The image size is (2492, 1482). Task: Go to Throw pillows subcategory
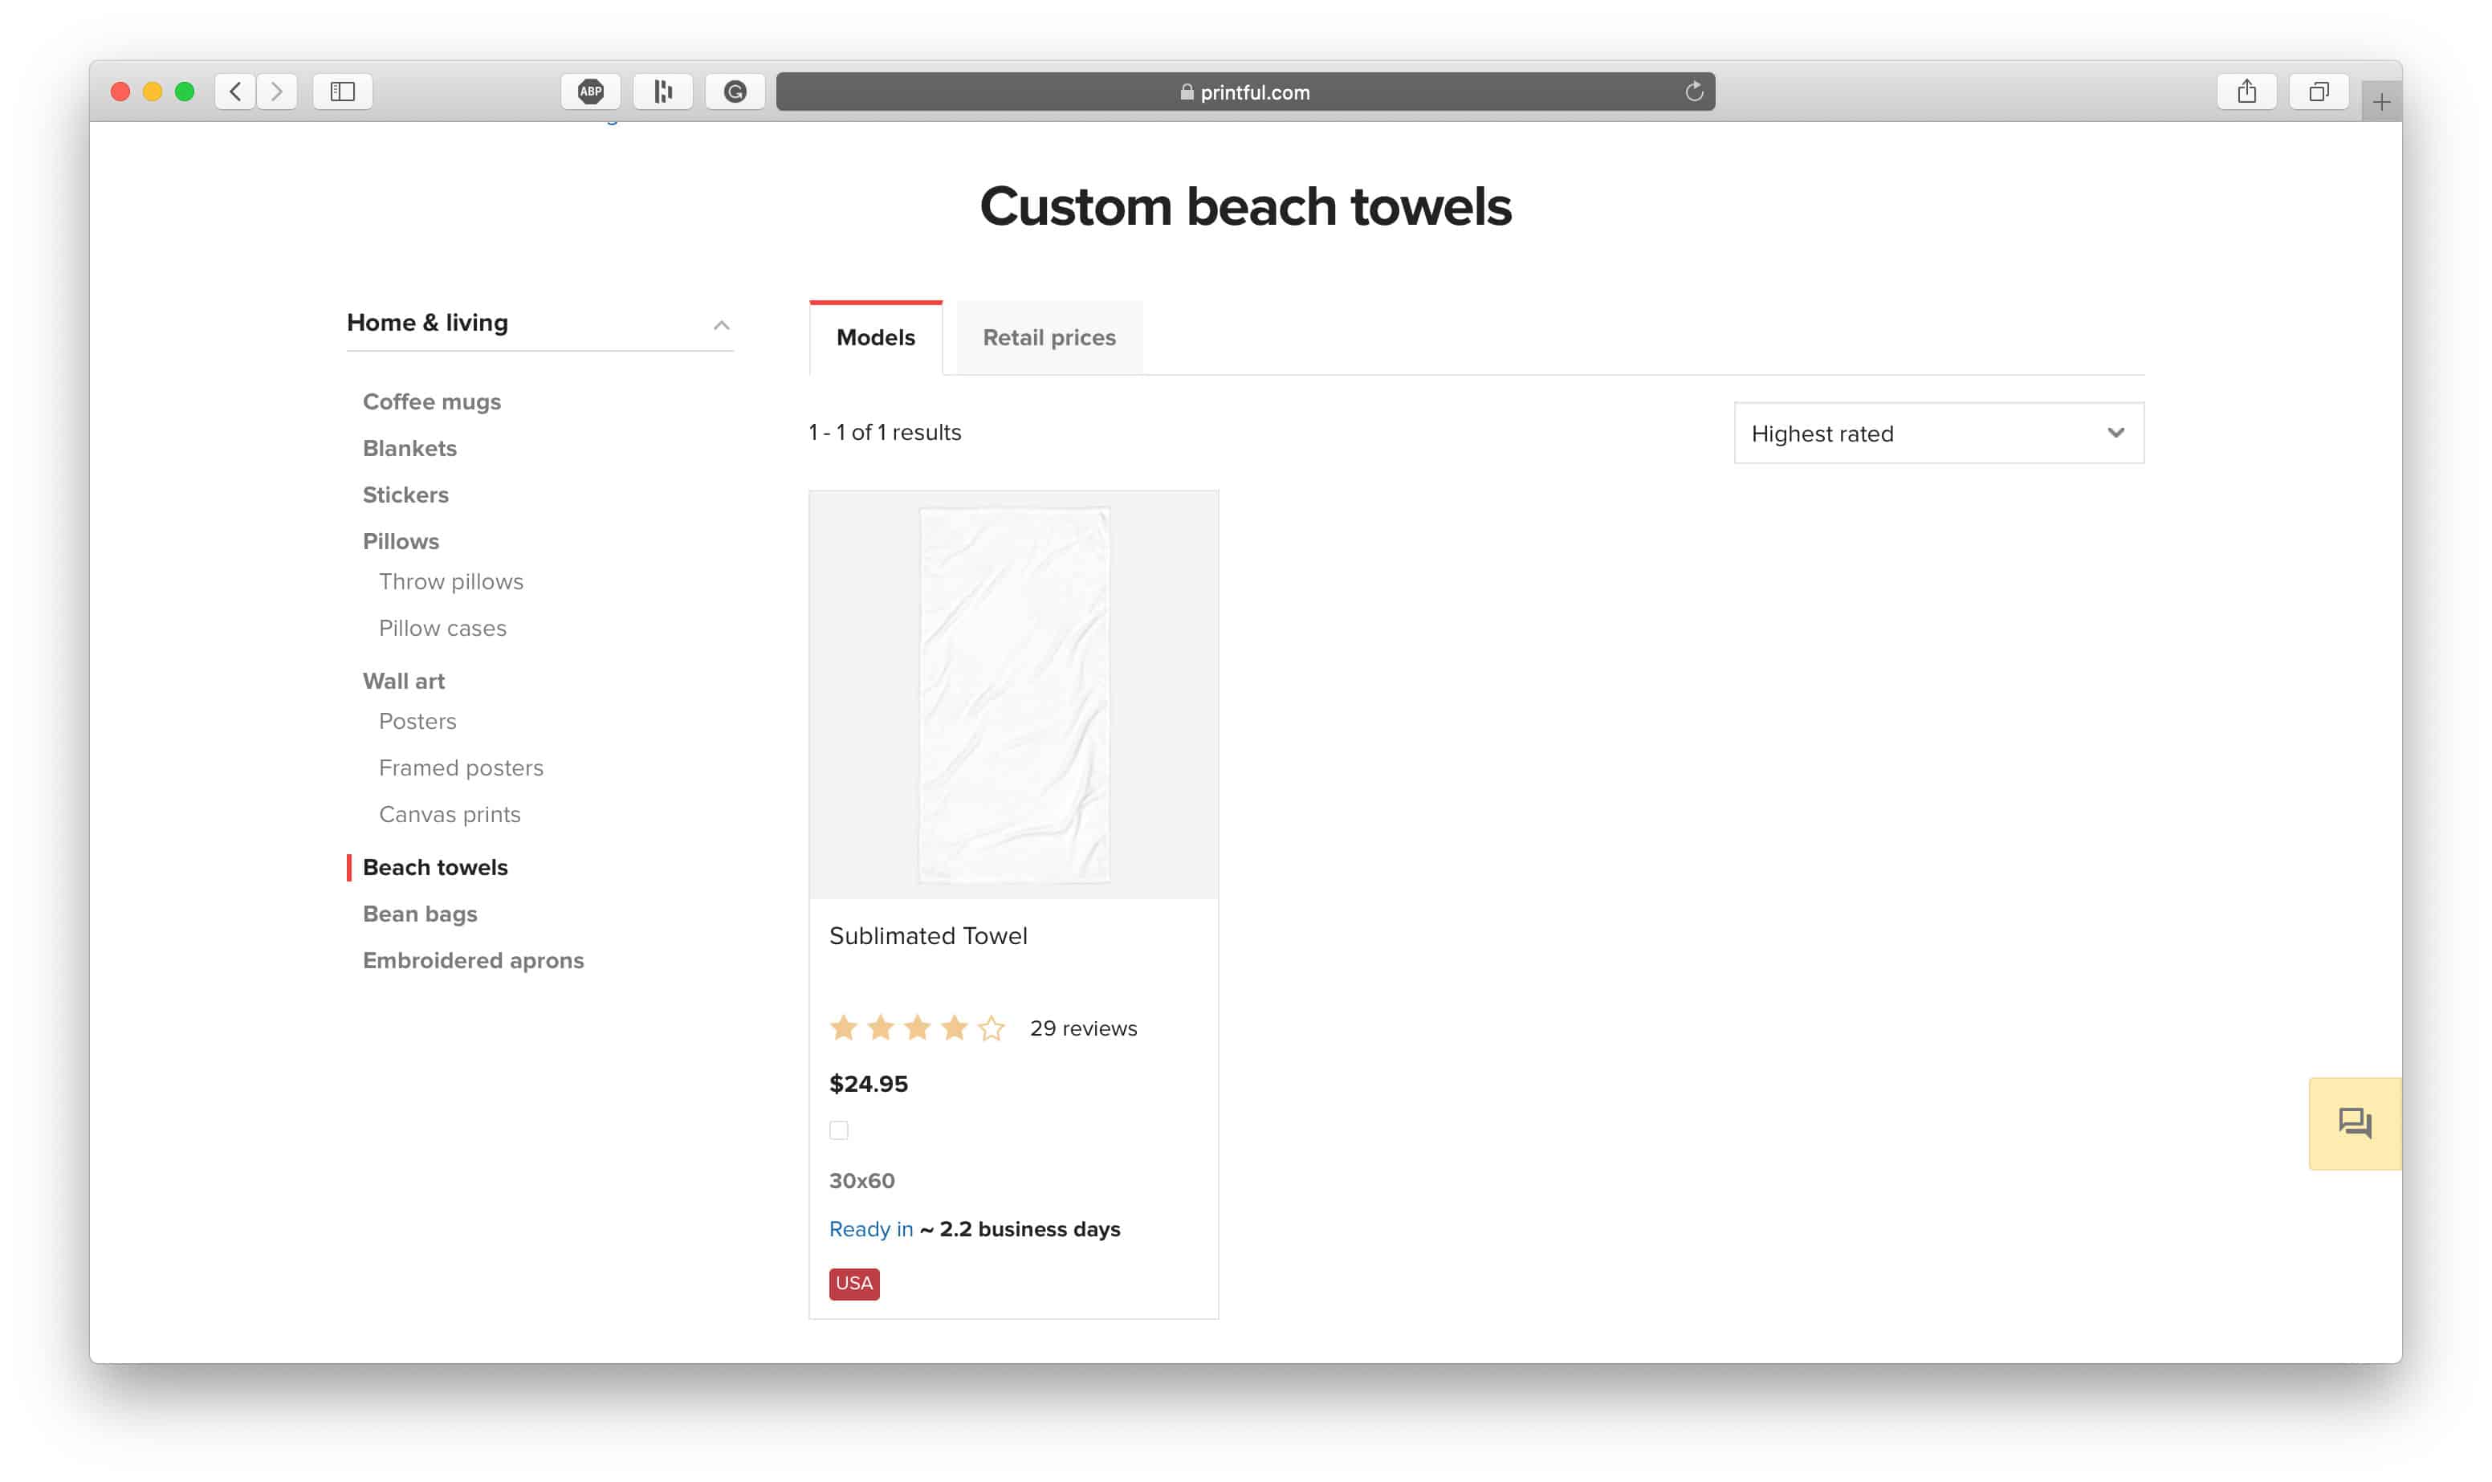click(x=451, y=581)
